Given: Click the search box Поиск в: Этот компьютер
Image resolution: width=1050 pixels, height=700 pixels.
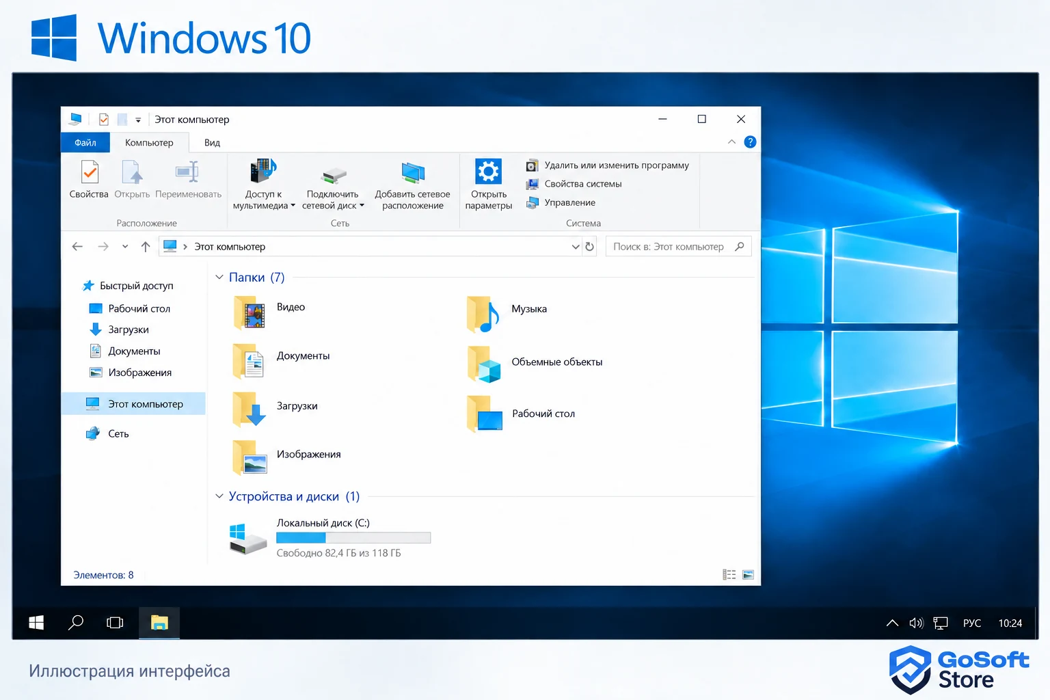Looking at the screenshot, I should pos(678,247).
